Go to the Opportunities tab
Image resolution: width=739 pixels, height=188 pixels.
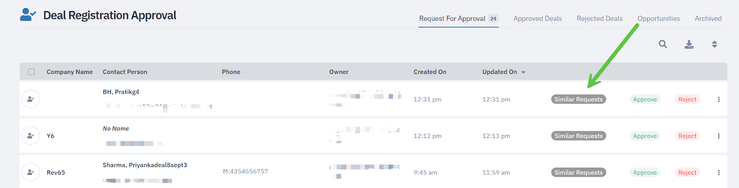[x=659, y=18]
